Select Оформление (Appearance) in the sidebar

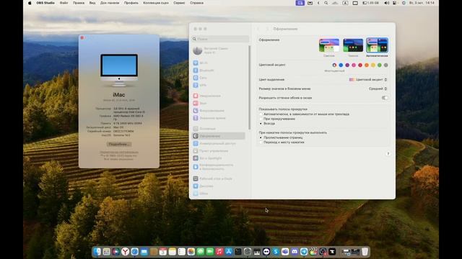coord(219,136)
